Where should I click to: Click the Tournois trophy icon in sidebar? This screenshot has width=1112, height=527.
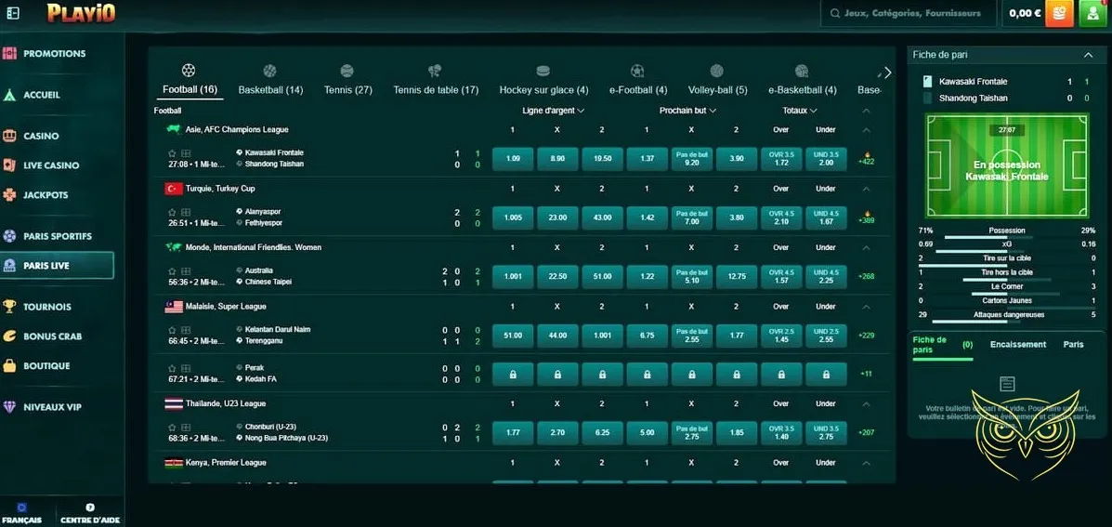[9, 307]
